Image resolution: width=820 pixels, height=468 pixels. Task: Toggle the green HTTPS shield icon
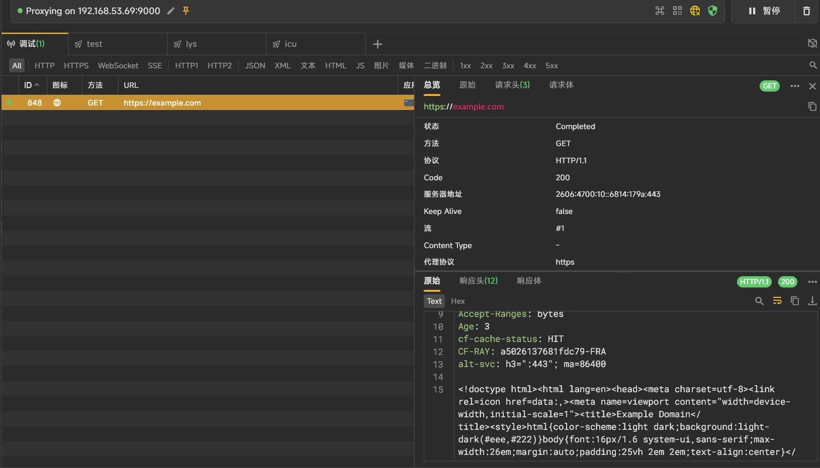pyautogui.click(x=712, y=11)
